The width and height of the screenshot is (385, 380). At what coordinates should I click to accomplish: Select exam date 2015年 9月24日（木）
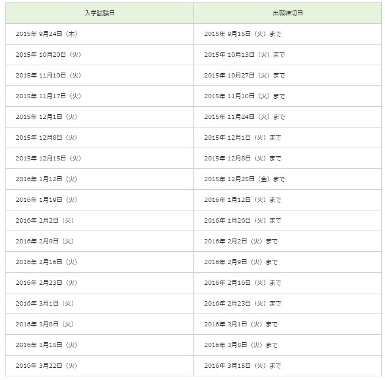coord(46,34)
